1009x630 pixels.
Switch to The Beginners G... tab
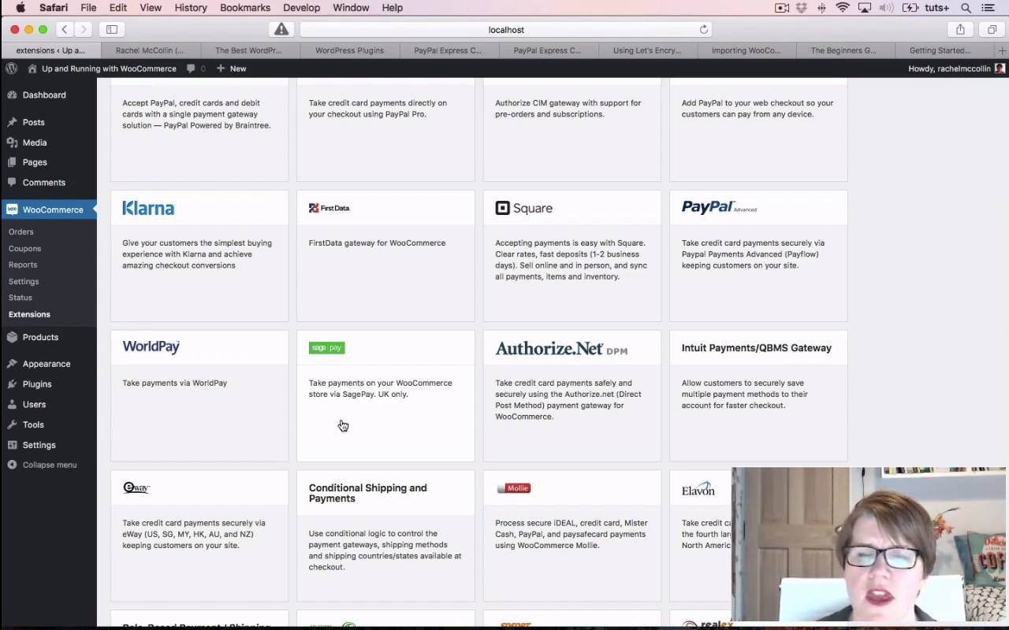point(843,50)
